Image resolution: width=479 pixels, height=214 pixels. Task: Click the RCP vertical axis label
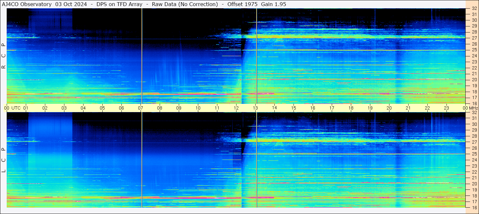(4, 56)
